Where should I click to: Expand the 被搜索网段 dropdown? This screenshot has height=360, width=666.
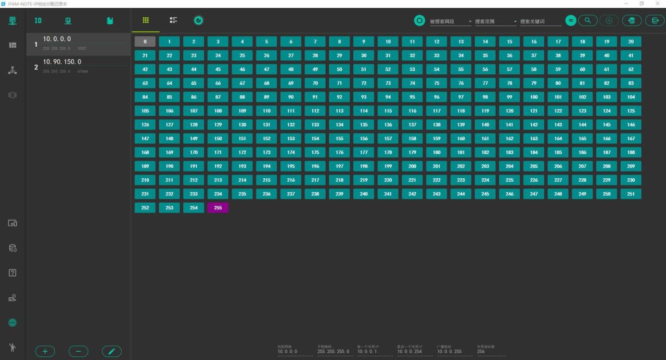[451, 21]
